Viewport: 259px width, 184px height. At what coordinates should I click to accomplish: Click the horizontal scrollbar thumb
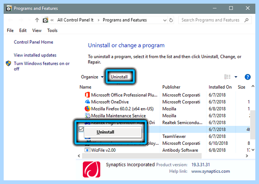pos(142,156)
